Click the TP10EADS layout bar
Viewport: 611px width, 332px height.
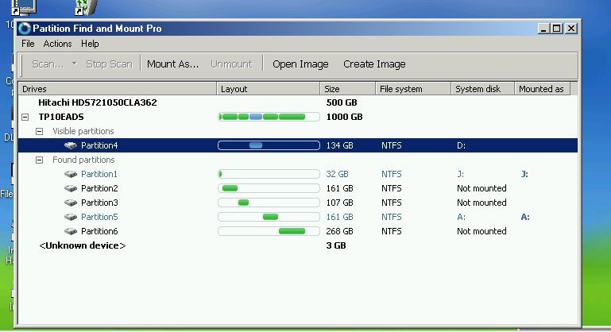[269, 117]
